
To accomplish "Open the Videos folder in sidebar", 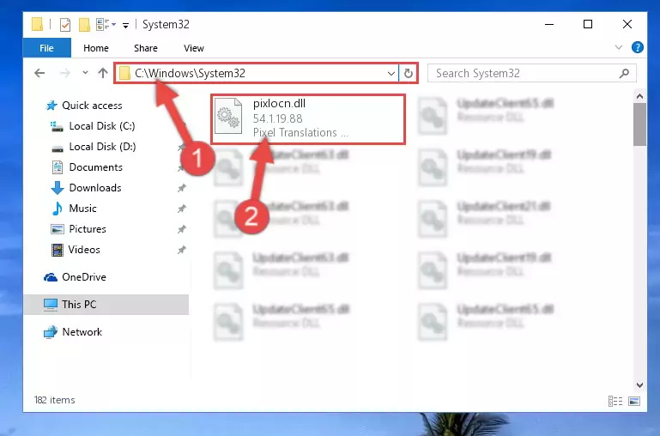I will [84, 250].
